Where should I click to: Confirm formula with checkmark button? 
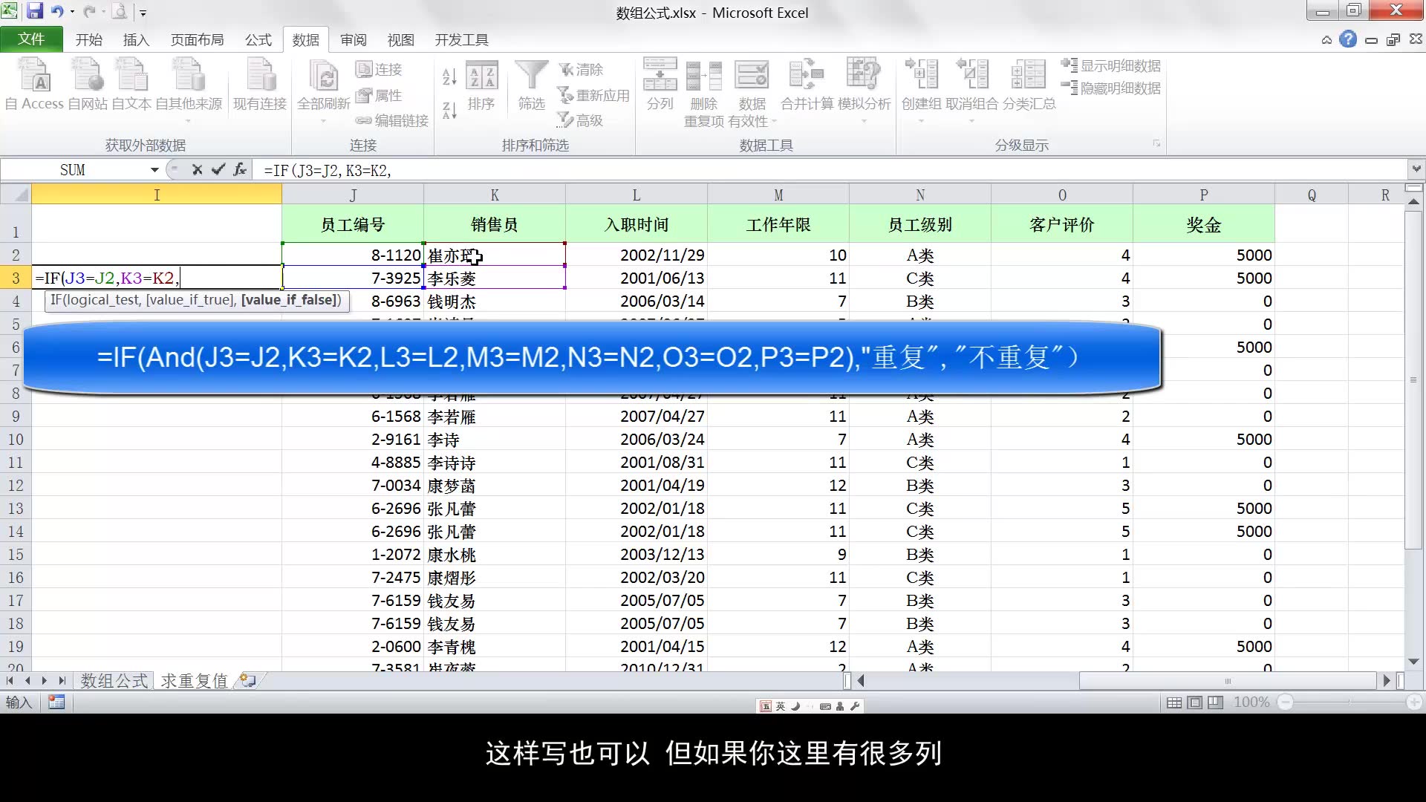coord(218,169)
